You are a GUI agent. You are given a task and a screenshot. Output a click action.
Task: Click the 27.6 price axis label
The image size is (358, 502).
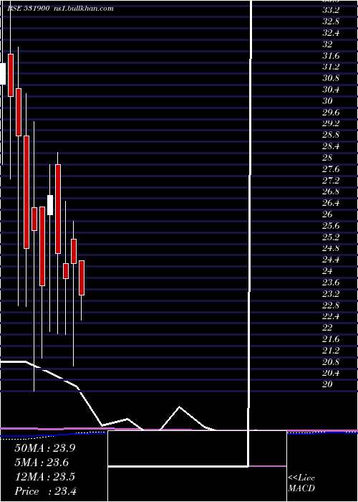pos(331,169)
